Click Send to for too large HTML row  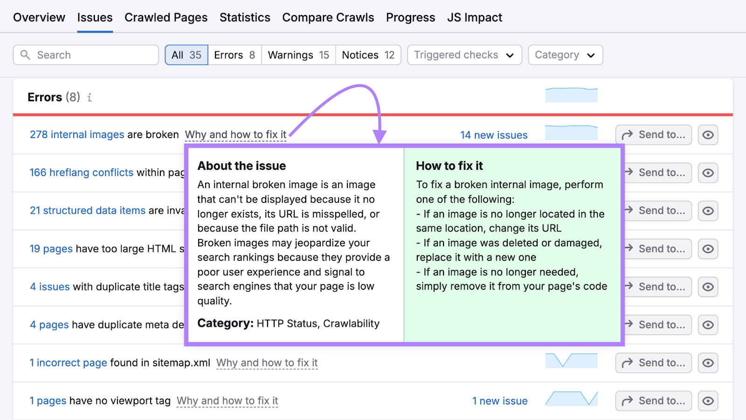tap(658, 249)
